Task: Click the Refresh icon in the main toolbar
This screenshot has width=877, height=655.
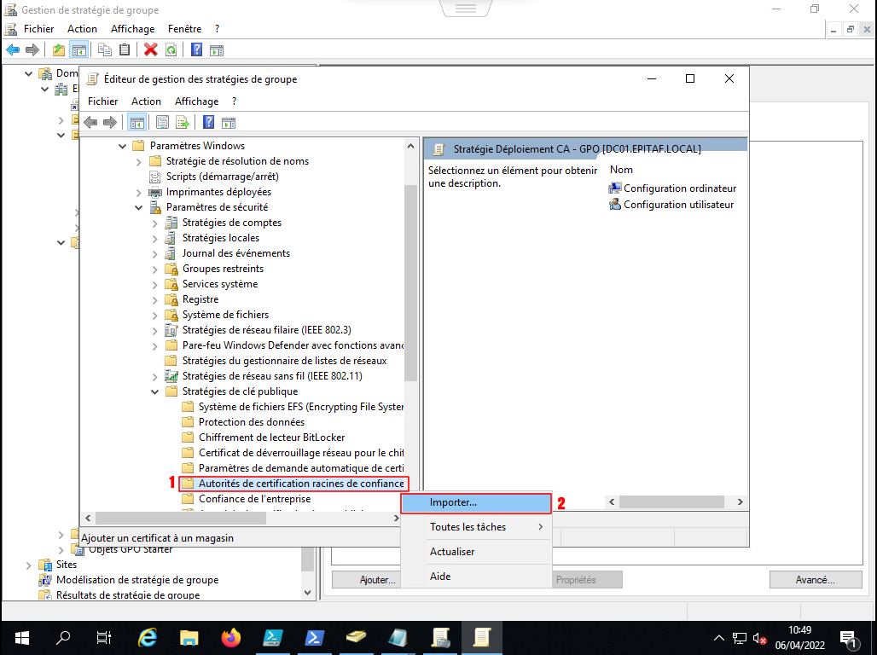Action: tap(171, 49)
